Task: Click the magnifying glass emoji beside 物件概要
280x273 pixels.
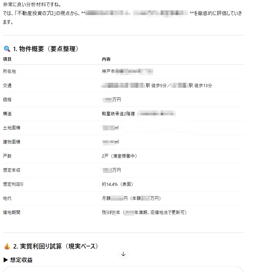Action: point(7,49)
